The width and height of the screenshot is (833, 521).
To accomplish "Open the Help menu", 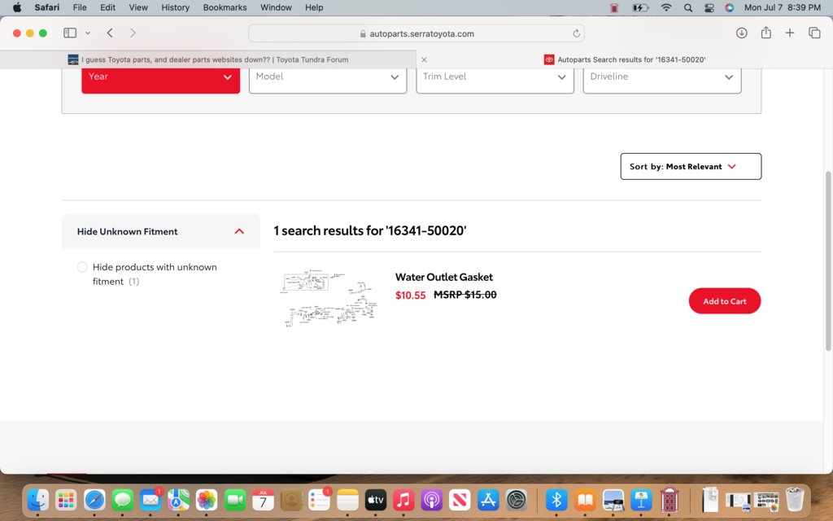I will click(314, 7).
